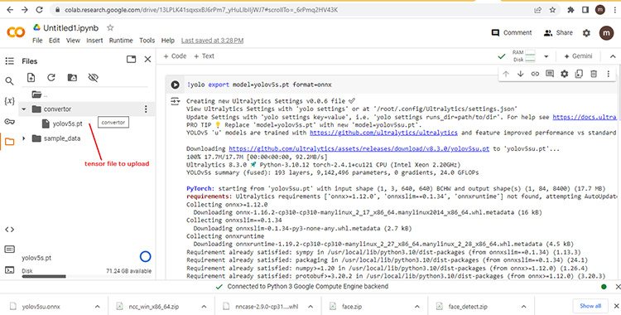The image size is (621, 315).
Task: Open the RAM and Disk resource indicator
Action: pos(523,56)
